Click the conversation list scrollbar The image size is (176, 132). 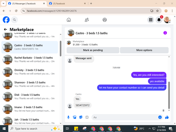(61, 49)
